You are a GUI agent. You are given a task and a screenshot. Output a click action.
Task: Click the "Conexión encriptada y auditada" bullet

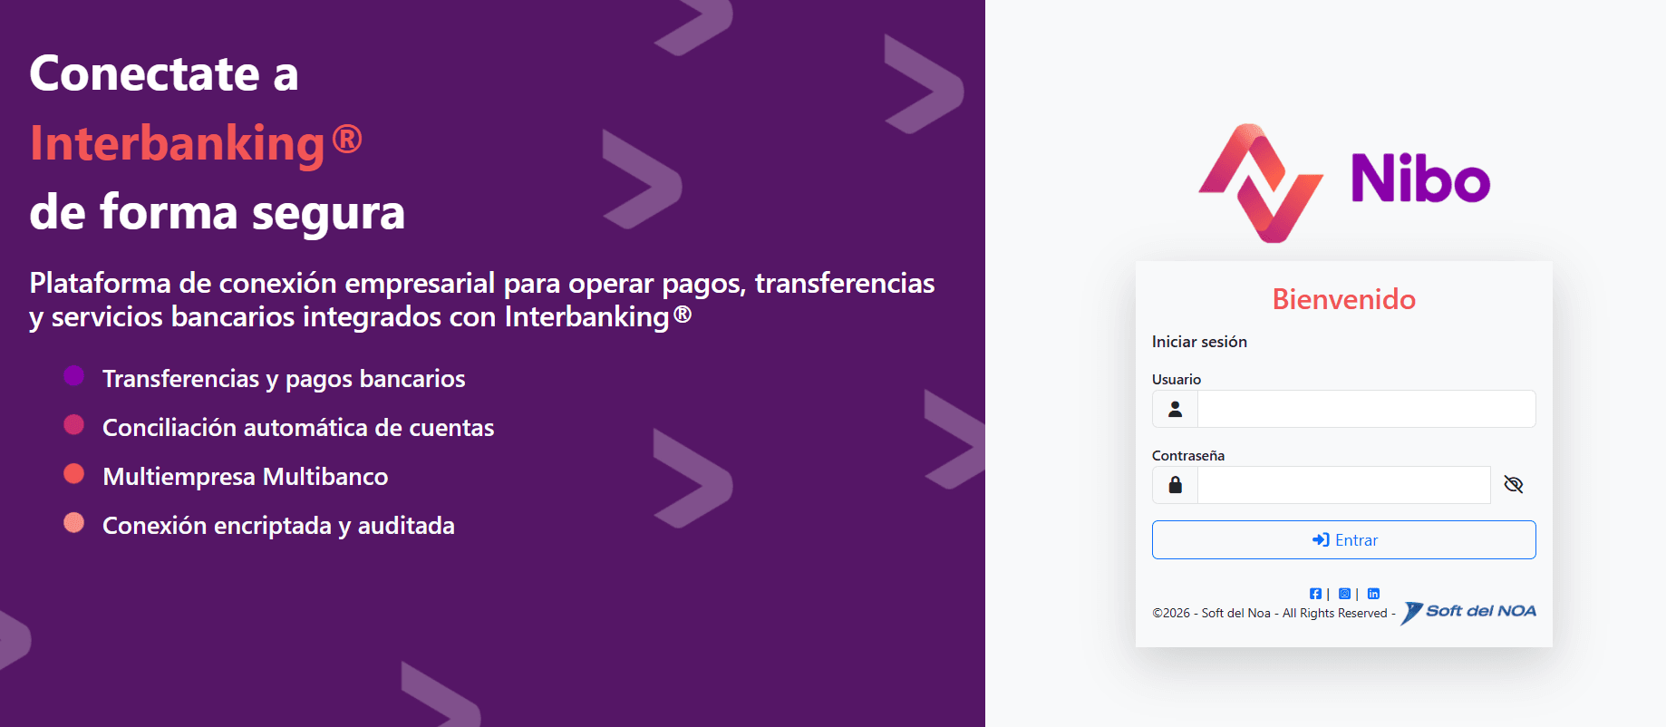[278, 526]
